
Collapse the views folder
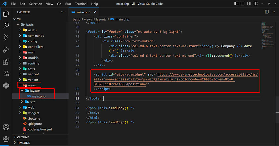point(40,85)
